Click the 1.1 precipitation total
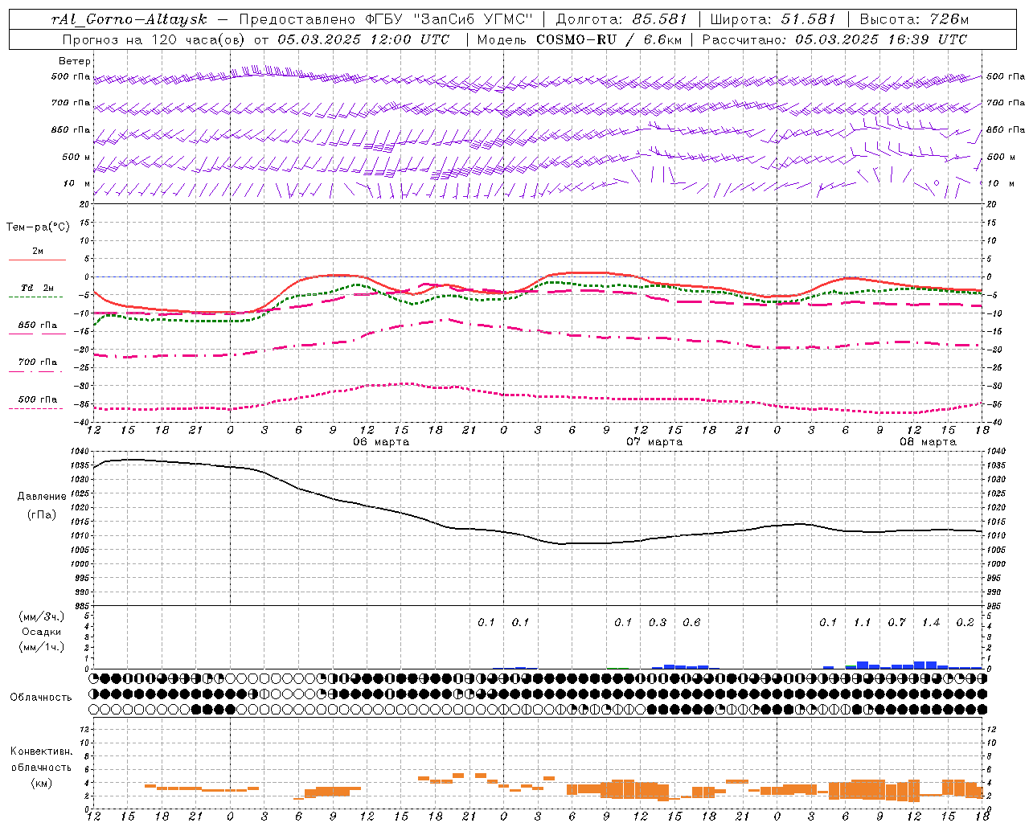This screenshot has height=823, width=1029. coord(862,622)
